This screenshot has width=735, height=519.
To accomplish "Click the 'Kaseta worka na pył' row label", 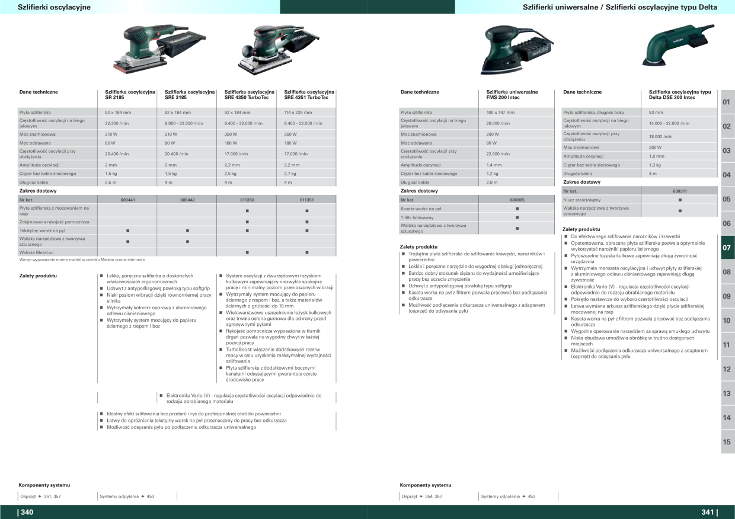I will 420,209.
